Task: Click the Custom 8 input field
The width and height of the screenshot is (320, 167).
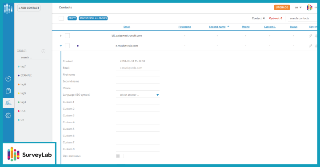Action: [x=138, y=149]
